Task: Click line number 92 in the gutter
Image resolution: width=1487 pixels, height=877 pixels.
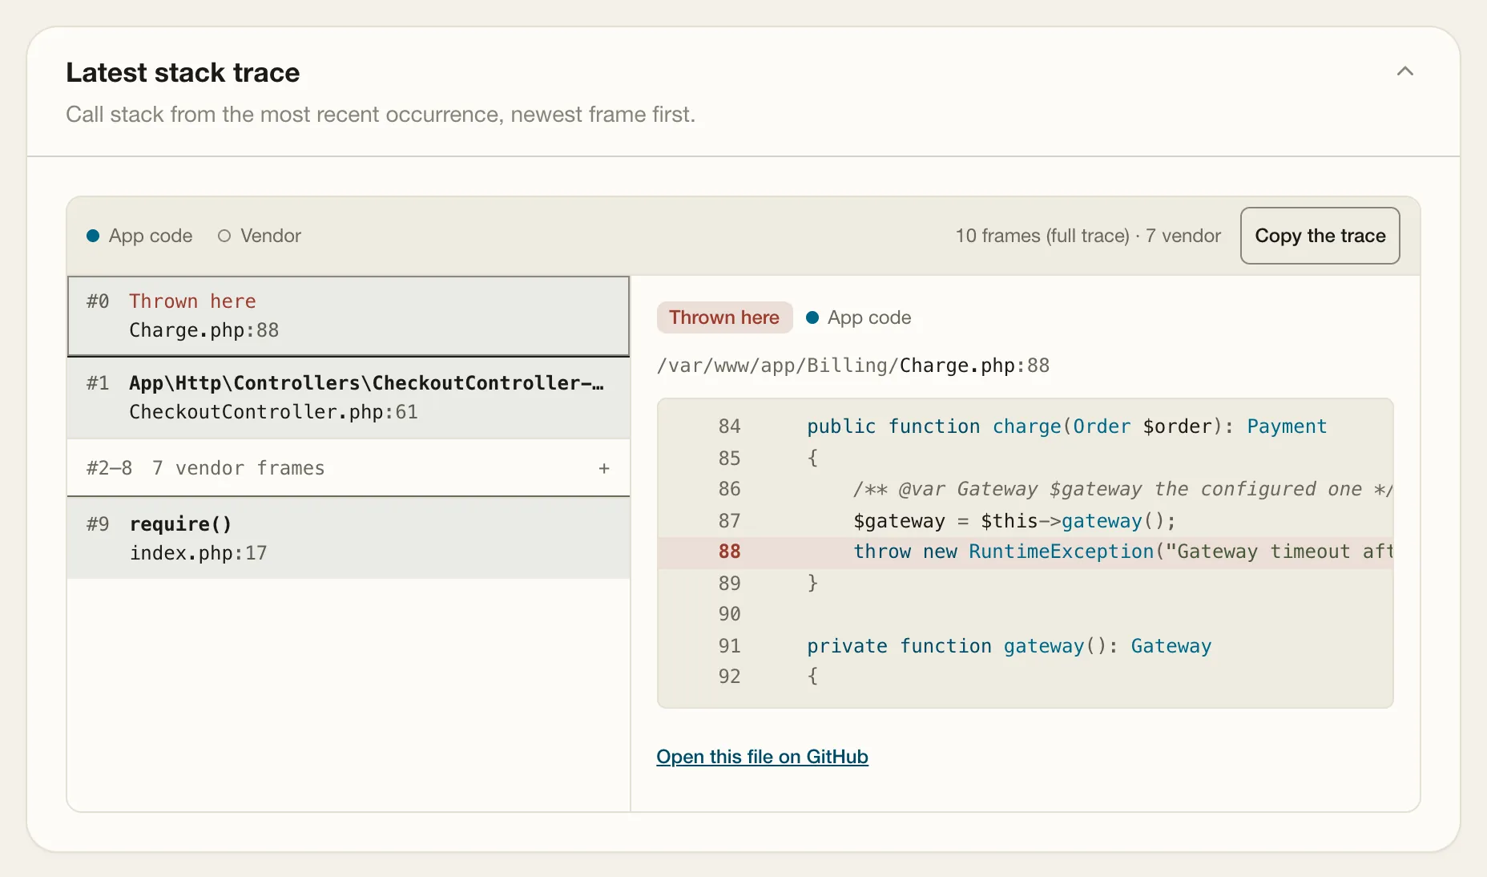Action: (729, 677)
